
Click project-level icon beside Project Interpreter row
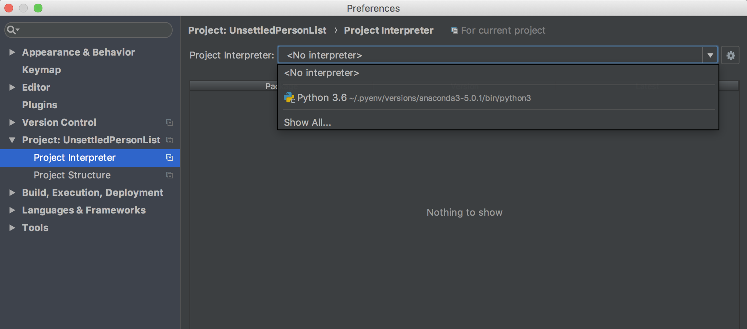pos(169,158)
